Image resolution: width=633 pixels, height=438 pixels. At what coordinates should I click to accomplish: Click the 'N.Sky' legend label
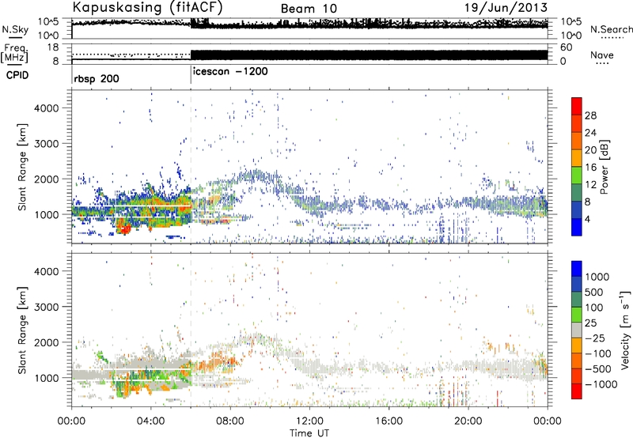(15, 29)
